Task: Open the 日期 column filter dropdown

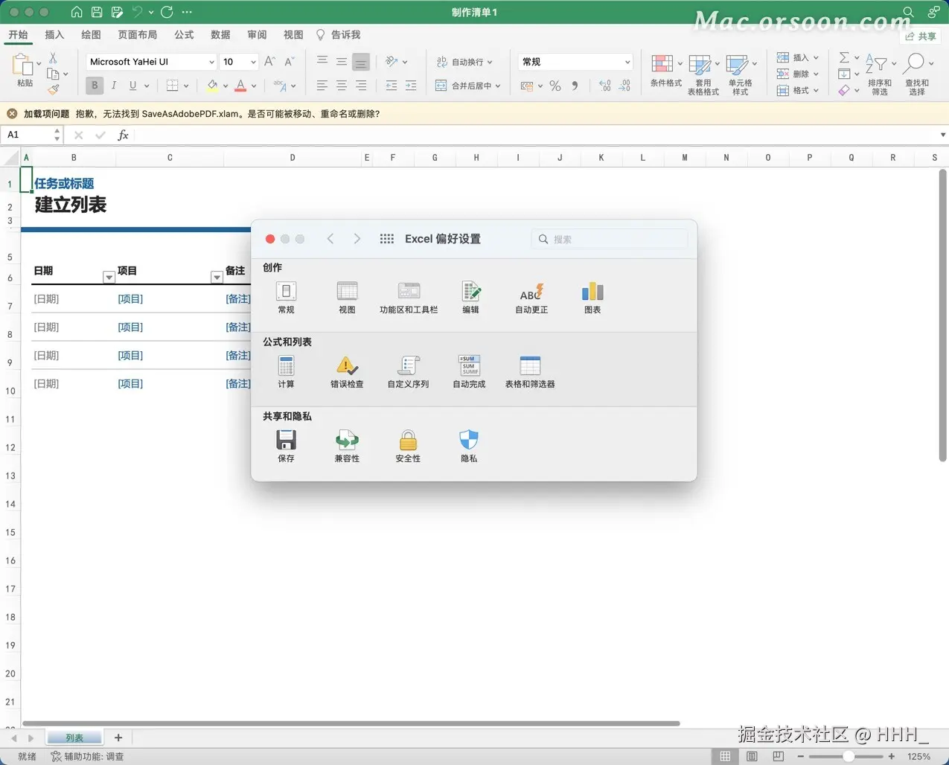Action: tap(109, 278)
